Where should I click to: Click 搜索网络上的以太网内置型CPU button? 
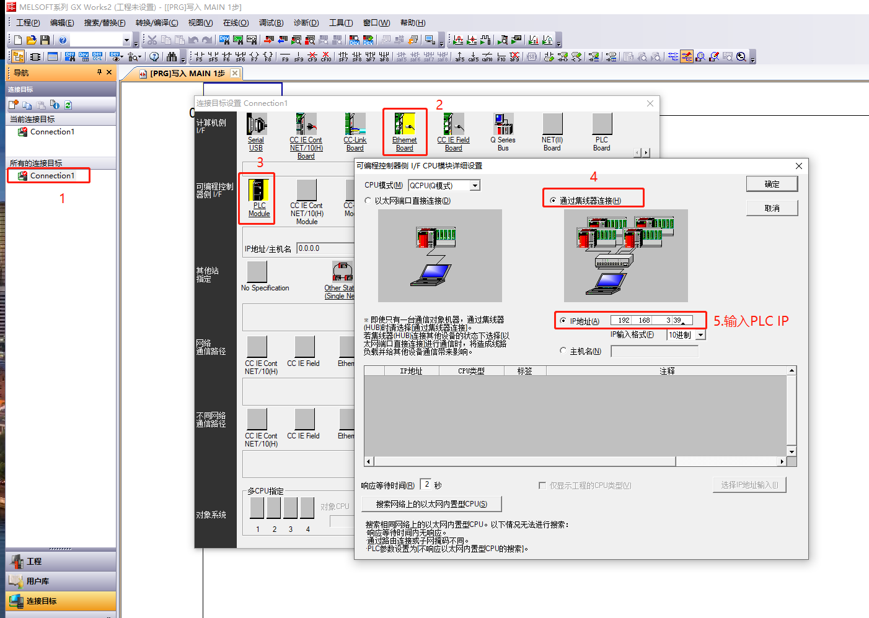(431, 504)
